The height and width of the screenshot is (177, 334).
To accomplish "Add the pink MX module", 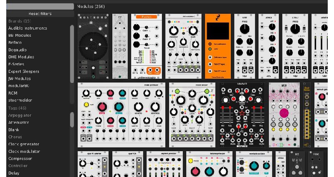I will (284, 115).
